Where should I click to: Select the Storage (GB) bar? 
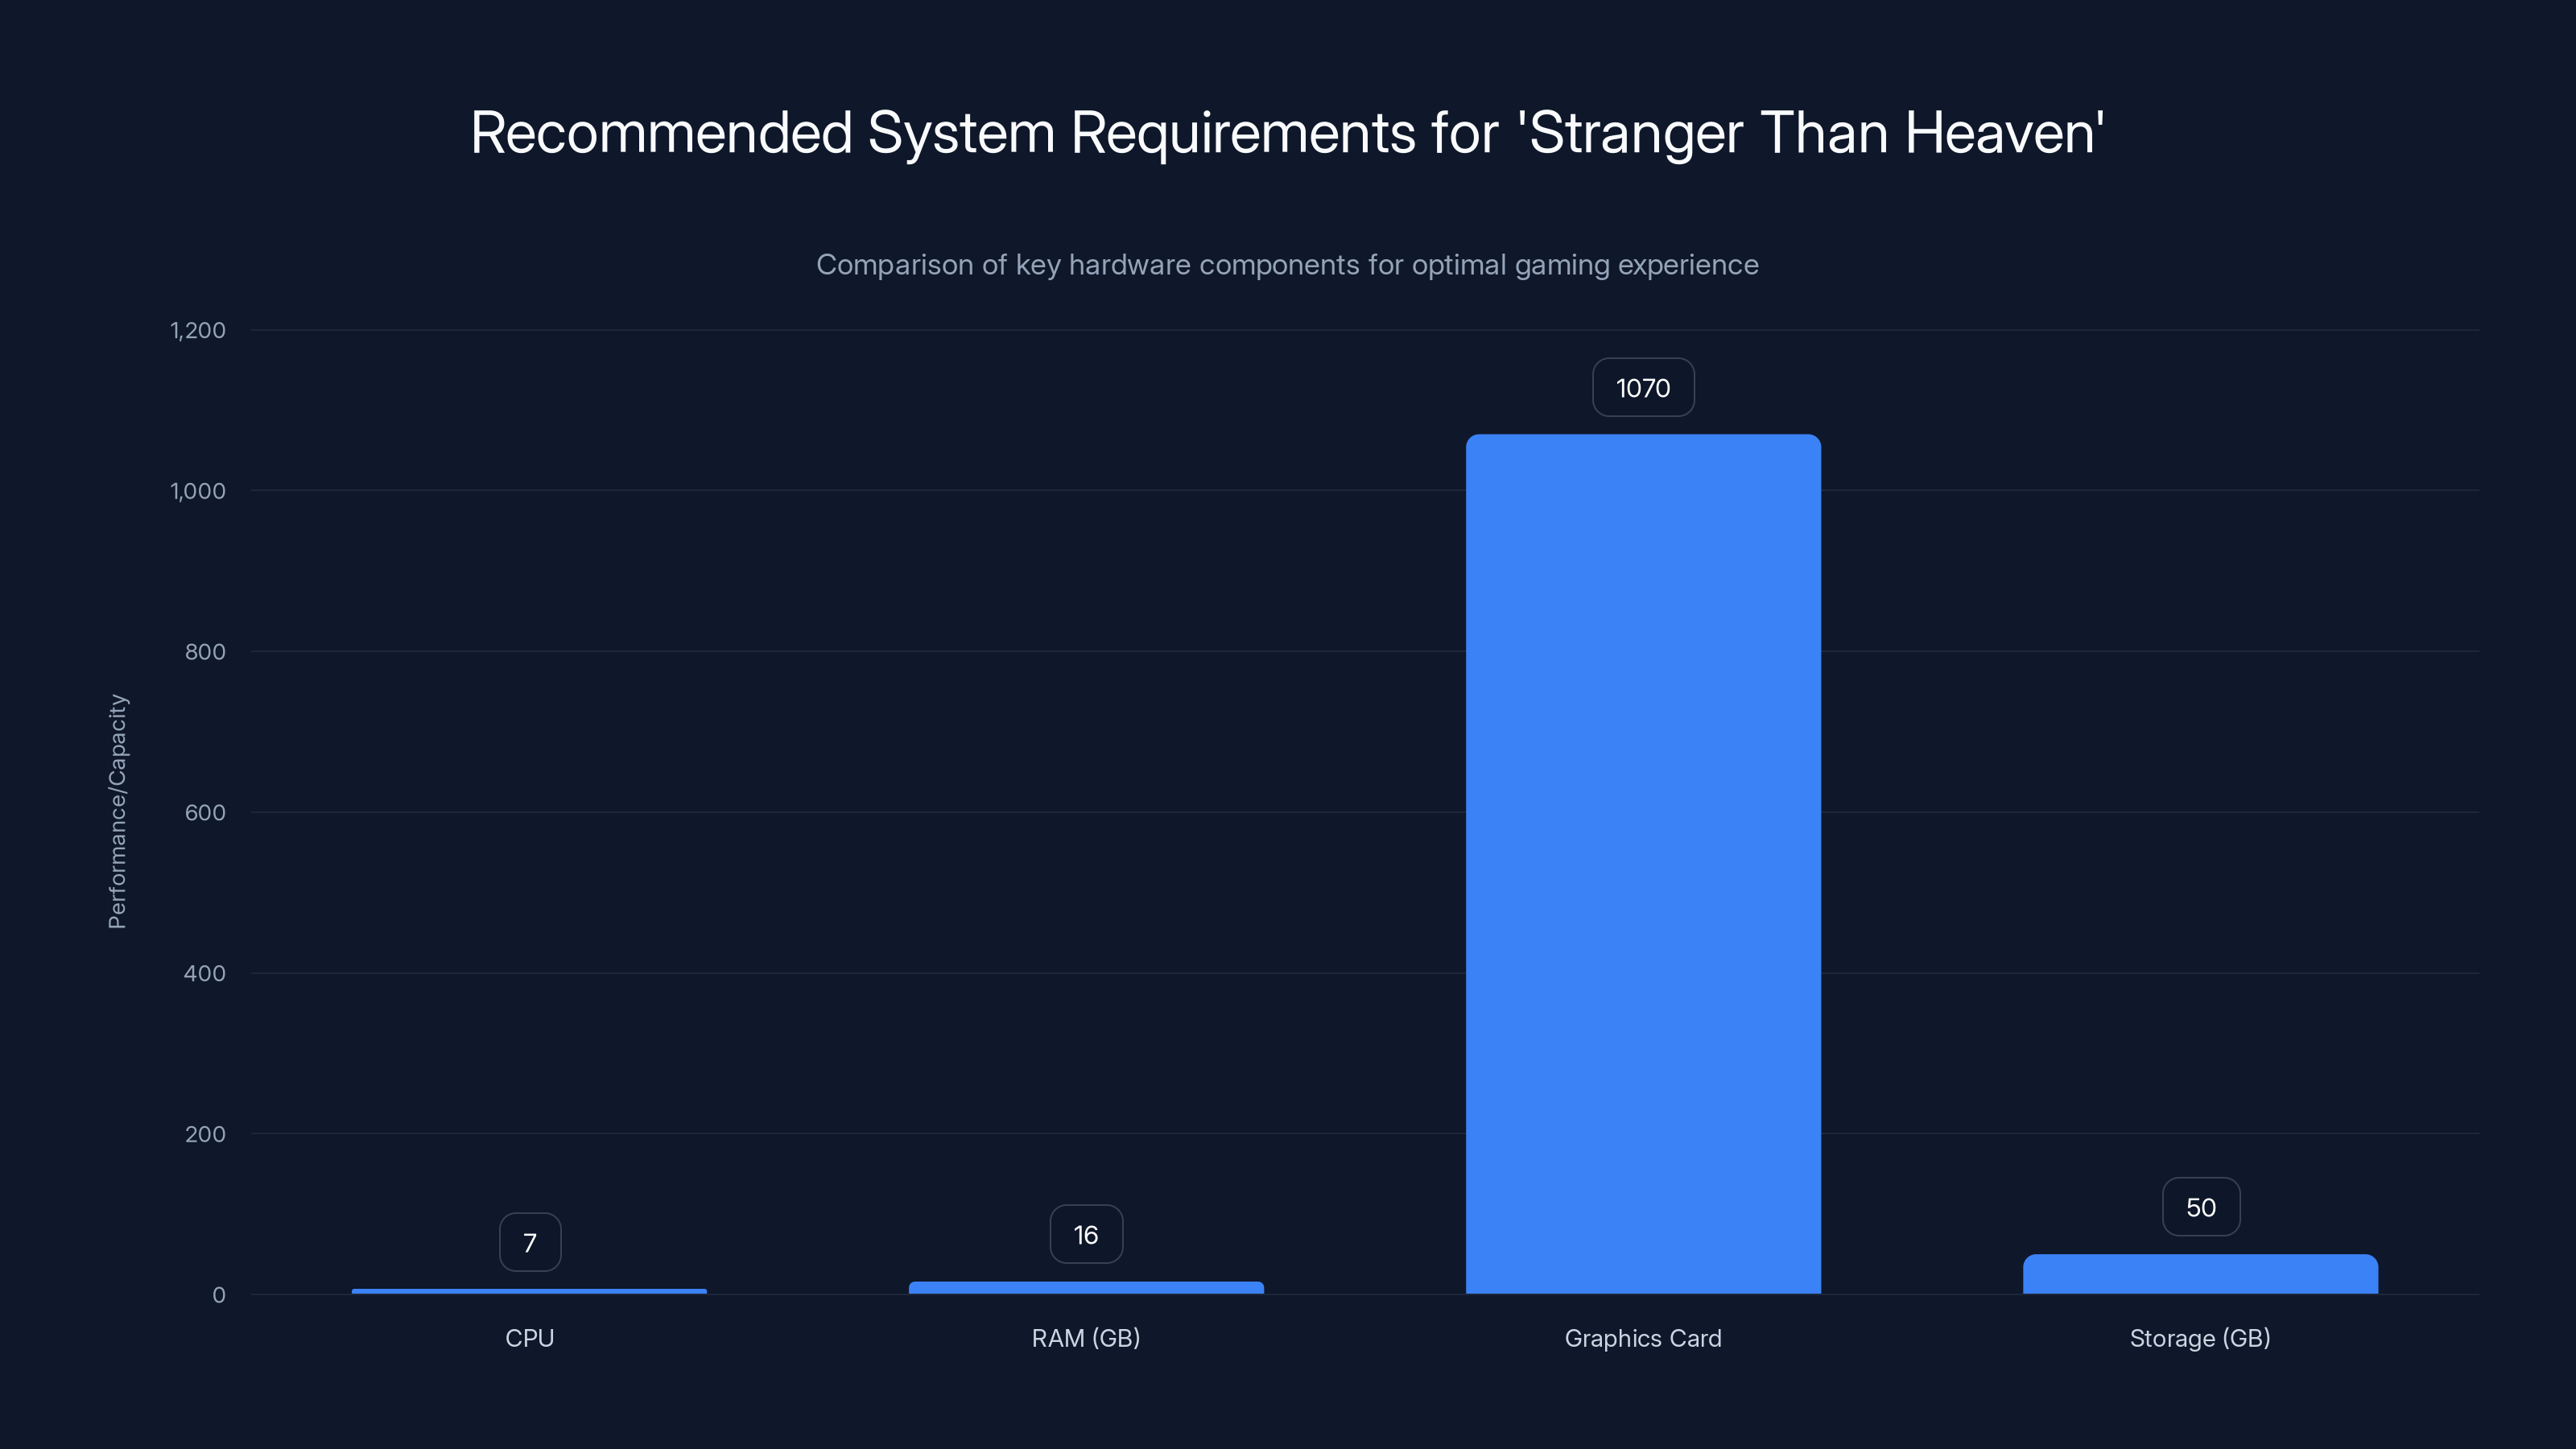tap(2200, 1274)
